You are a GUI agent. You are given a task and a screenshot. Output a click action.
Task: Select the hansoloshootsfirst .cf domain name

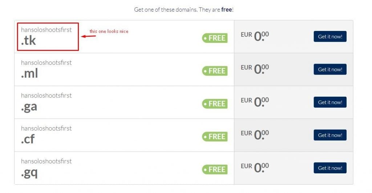click(x=46, y=134)
